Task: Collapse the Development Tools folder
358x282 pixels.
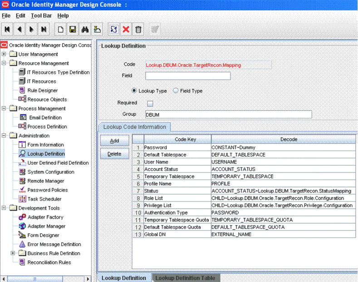Action: [4, 208]
